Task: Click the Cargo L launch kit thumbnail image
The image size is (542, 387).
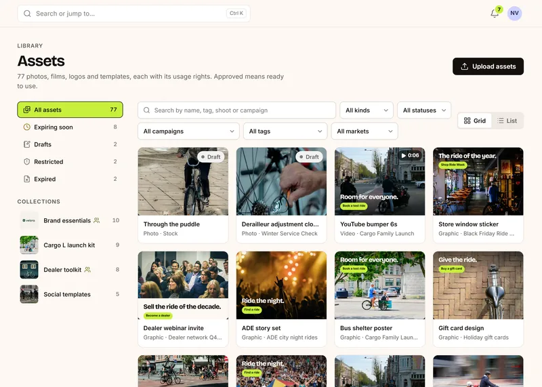Action: 29,245
